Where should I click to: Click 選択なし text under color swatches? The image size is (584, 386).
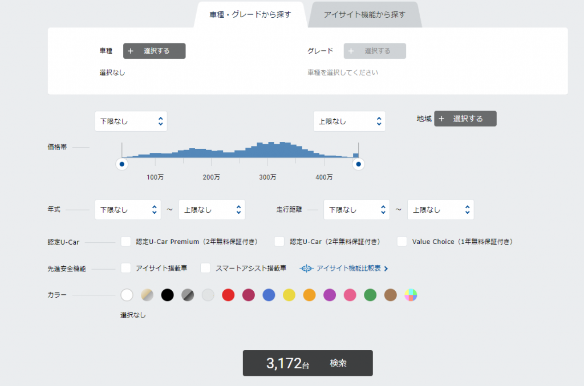[133, 315]
